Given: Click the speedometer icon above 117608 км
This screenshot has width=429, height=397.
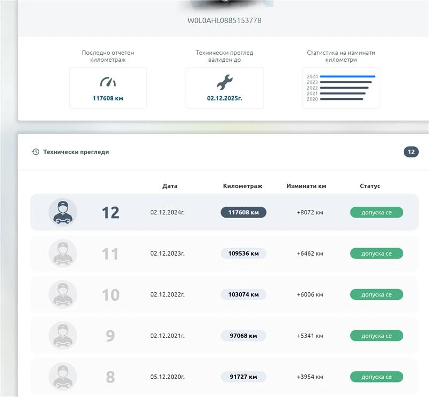Looking at the screenshot, I should pos(108,82).
